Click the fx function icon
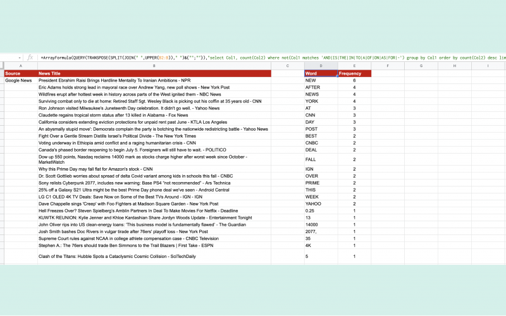Viewport: 506px width, 316px height. [30, 57]
